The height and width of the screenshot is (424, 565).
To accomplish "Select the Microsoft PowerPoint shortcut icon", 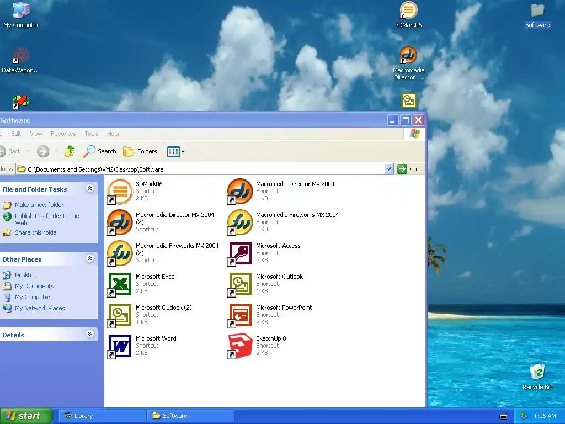I will [x=240, y=315].
